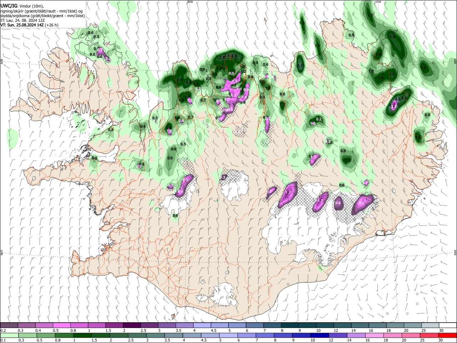Click the '2.2' rainfall value on the map
The height and width of the screenshot is (343, 457).
189,82
